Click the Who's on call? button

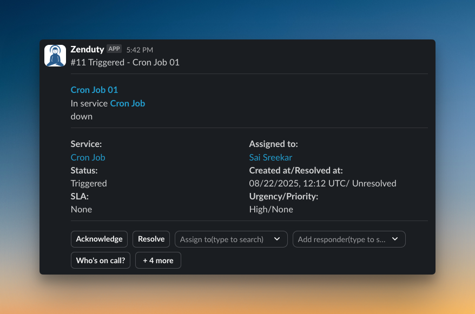point(100,260)
